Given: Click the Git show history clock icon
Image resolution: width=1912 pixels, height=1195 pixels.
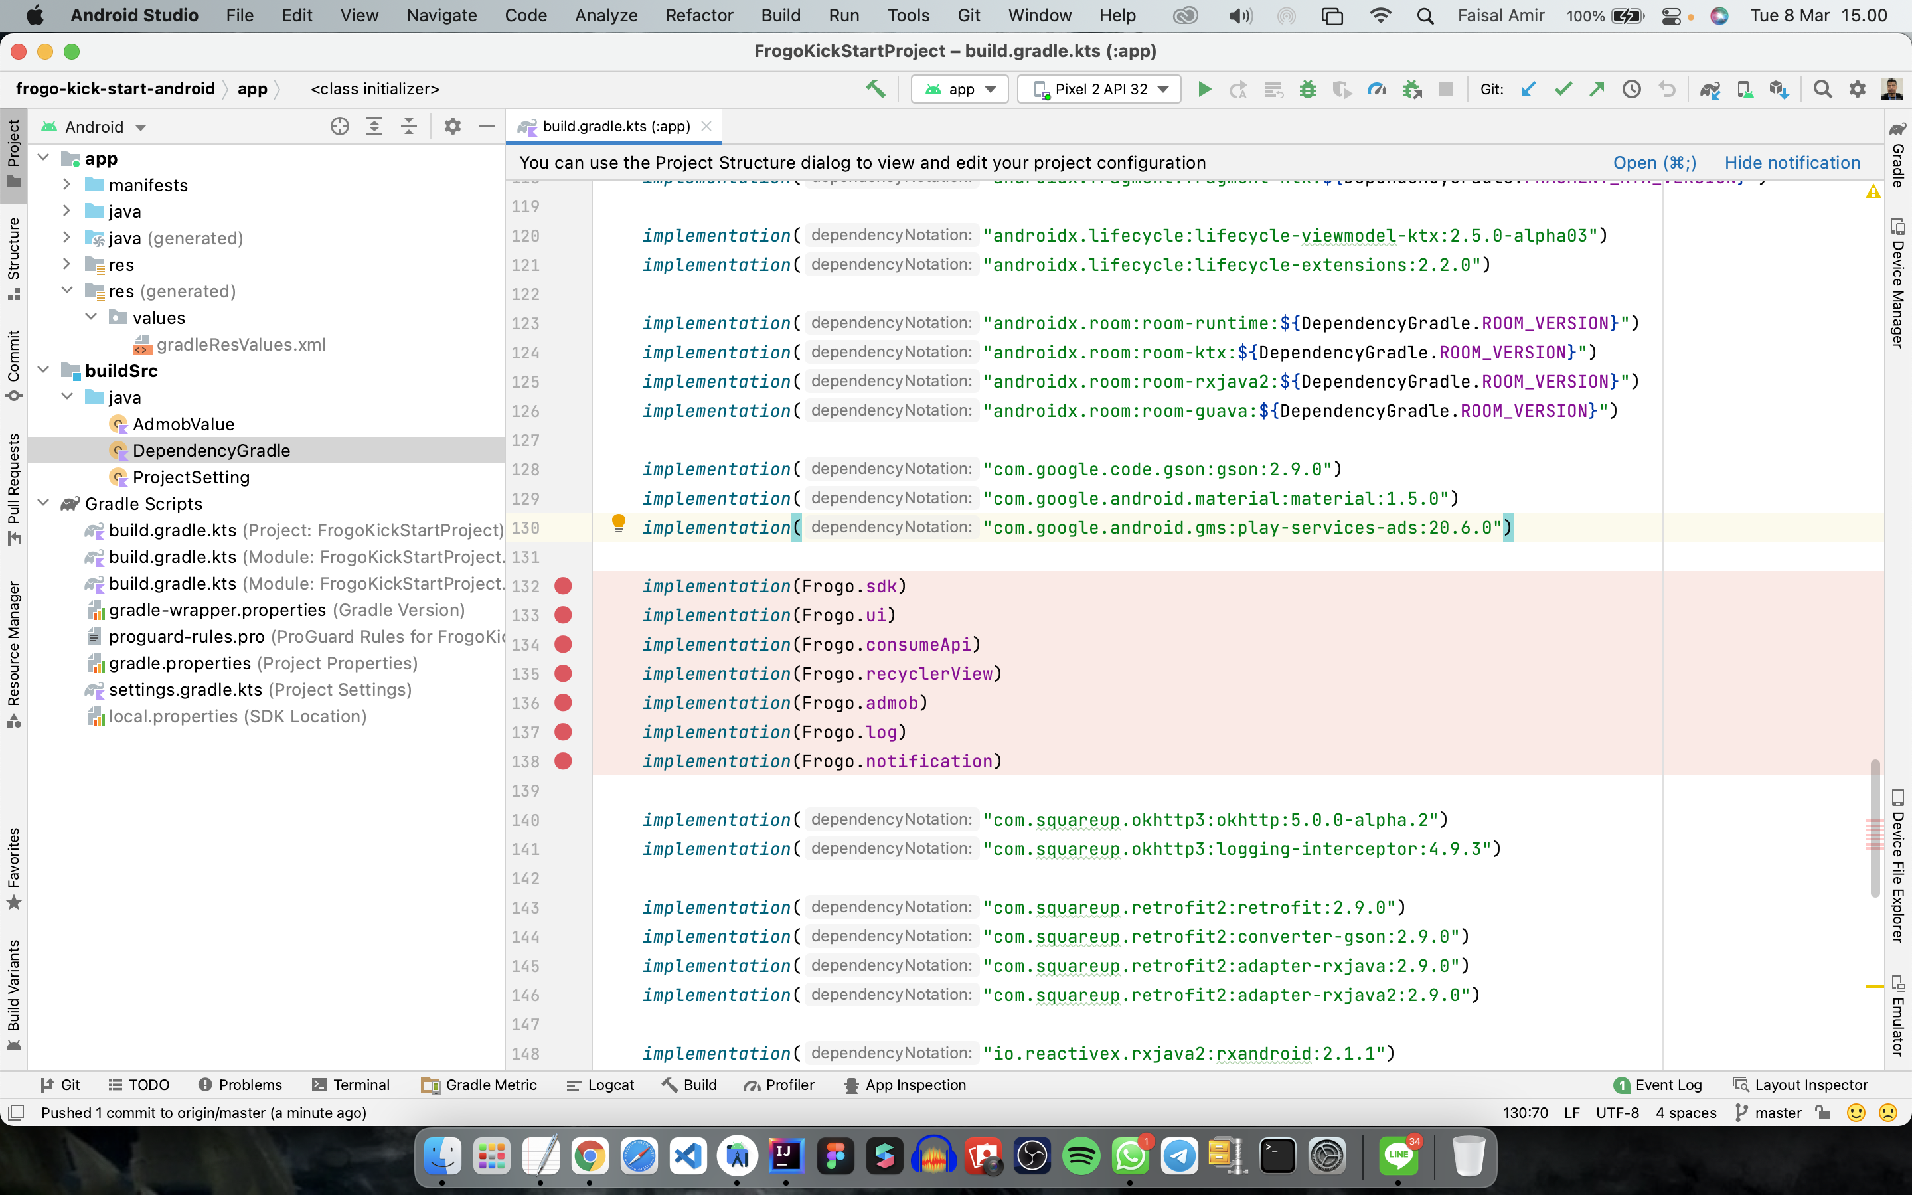Looking at the screenshot, I should point(1631,90).
